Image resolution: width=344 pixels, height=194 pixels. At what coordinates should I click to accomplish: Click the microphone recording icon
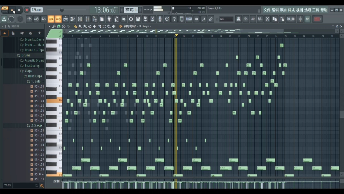(x=160, y=19)
